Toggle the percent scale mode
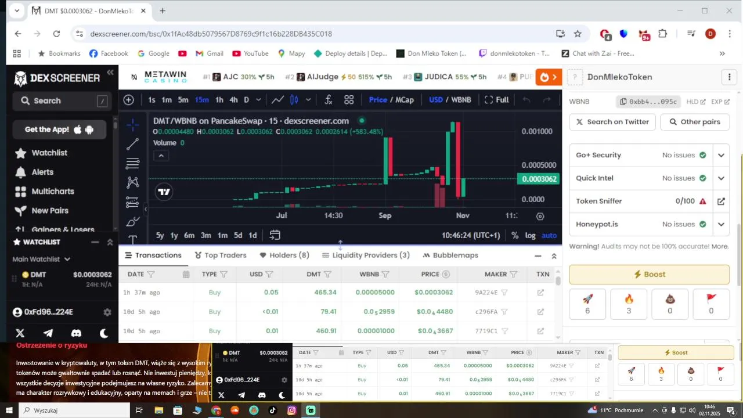Image resolution: width=743 pixels, height=418 pixels. 515,235
